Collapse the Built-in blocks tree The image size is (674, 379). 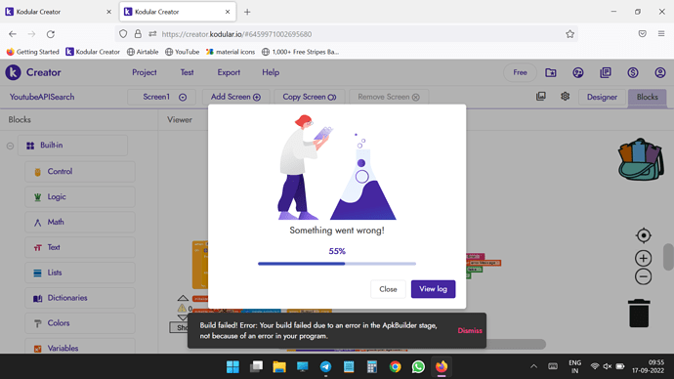11,146
